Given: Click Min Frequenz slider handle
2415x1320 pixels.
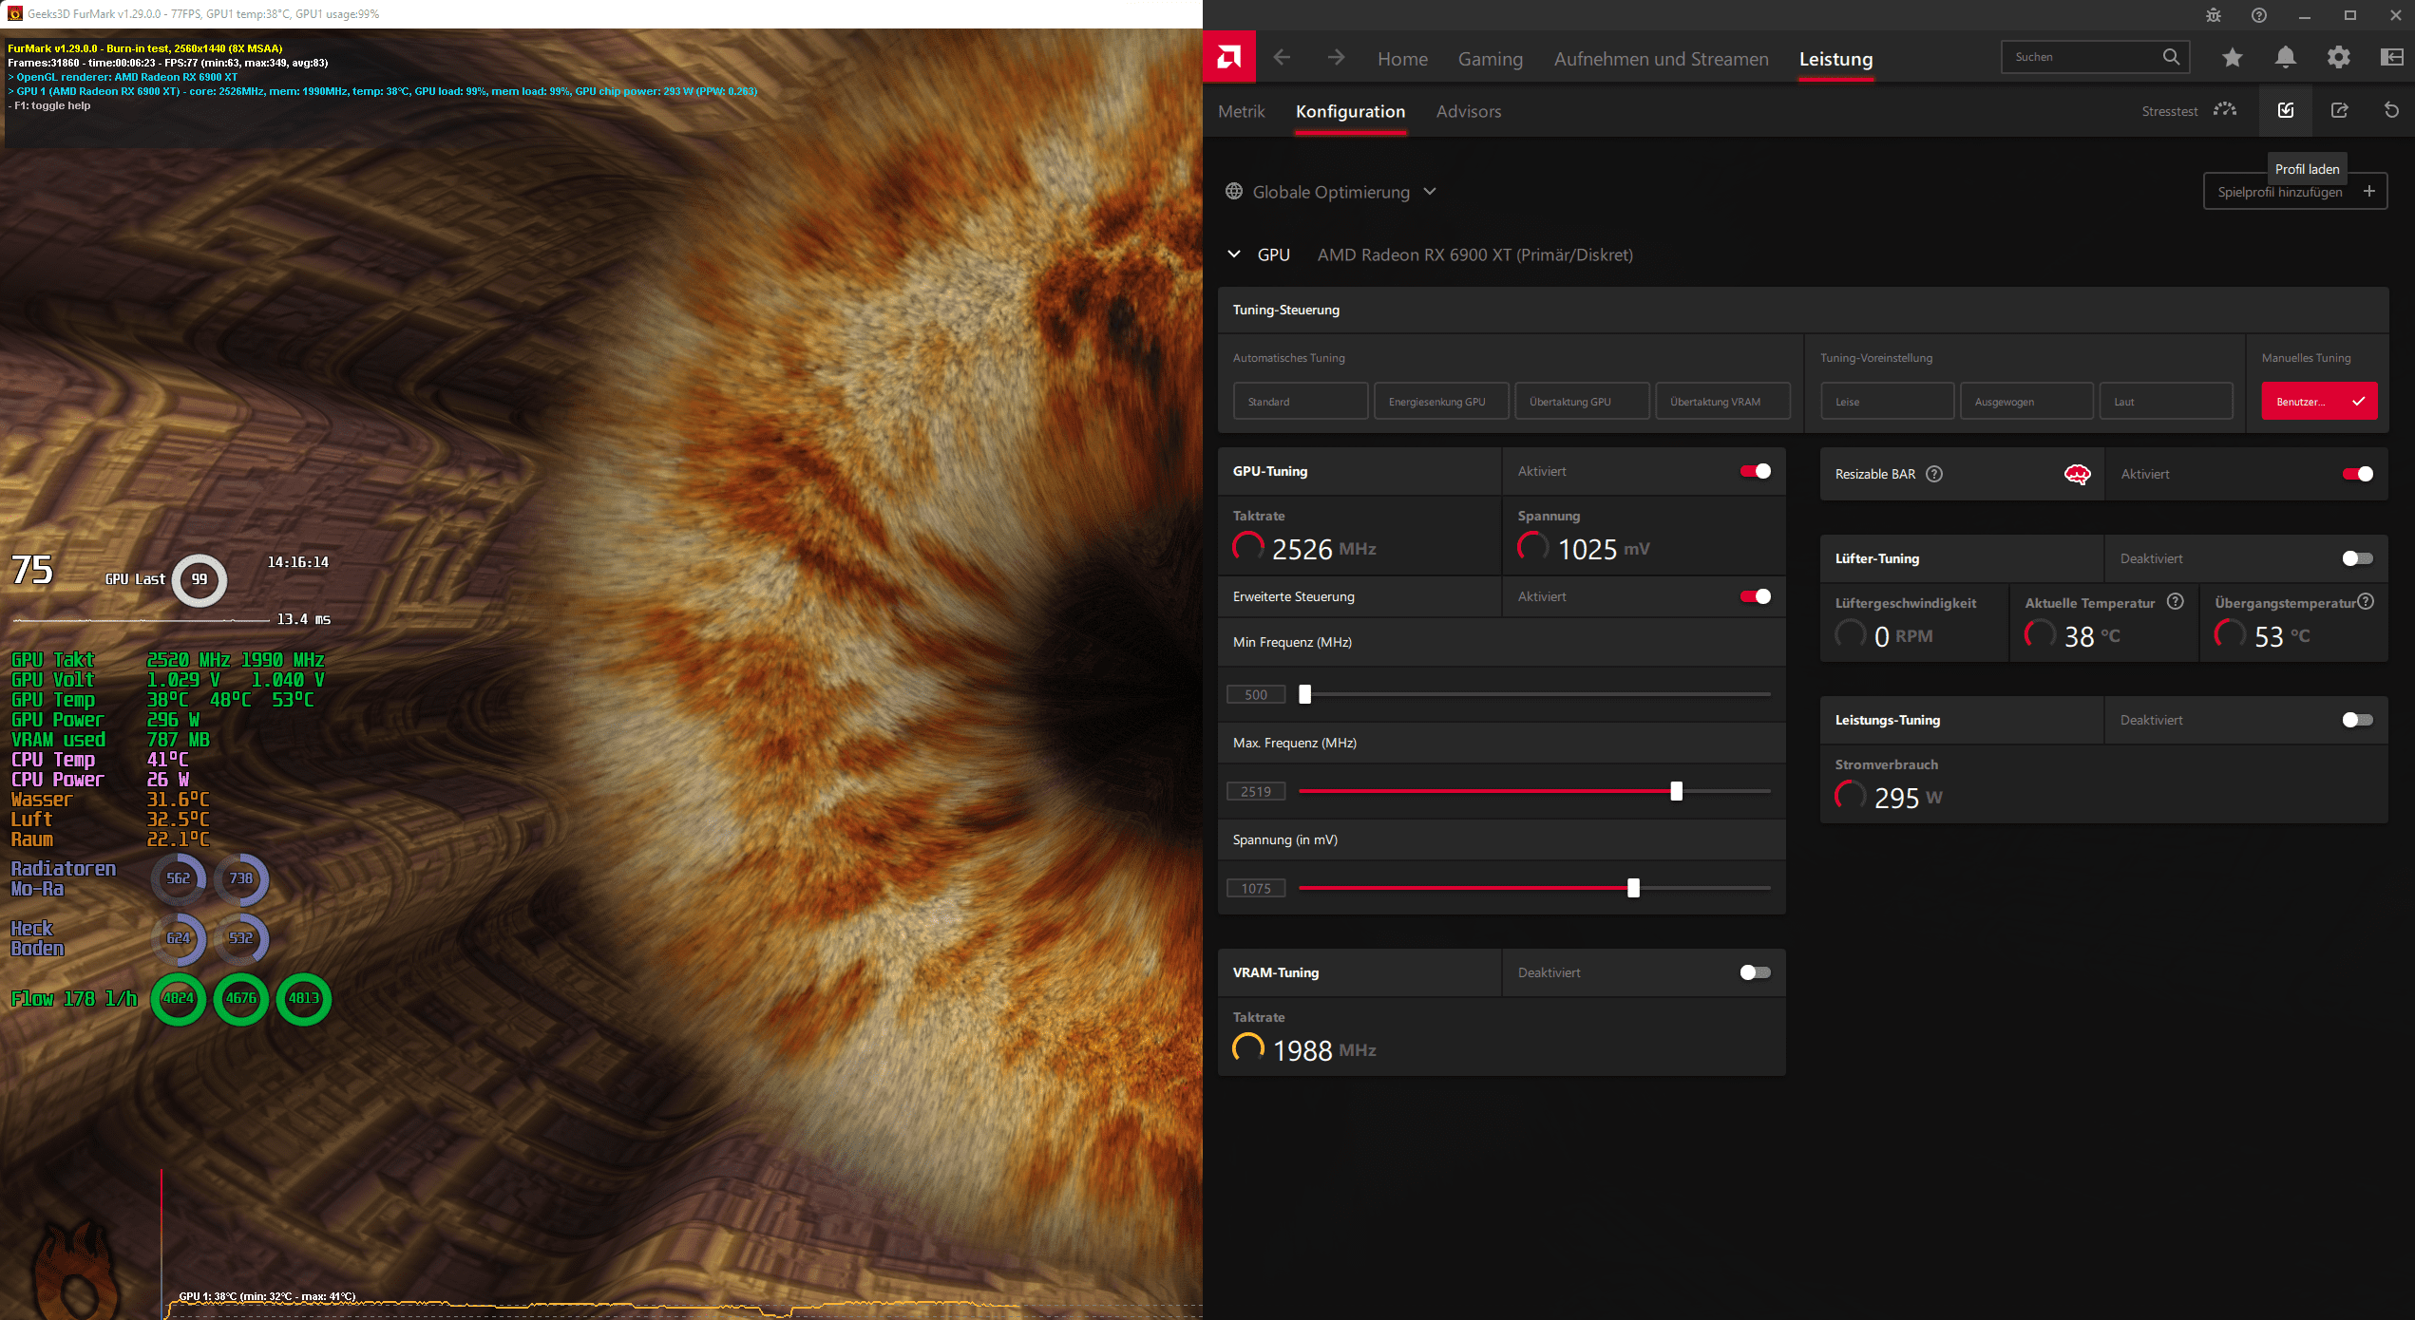Looking at the screenshot, I should 1304,694.
